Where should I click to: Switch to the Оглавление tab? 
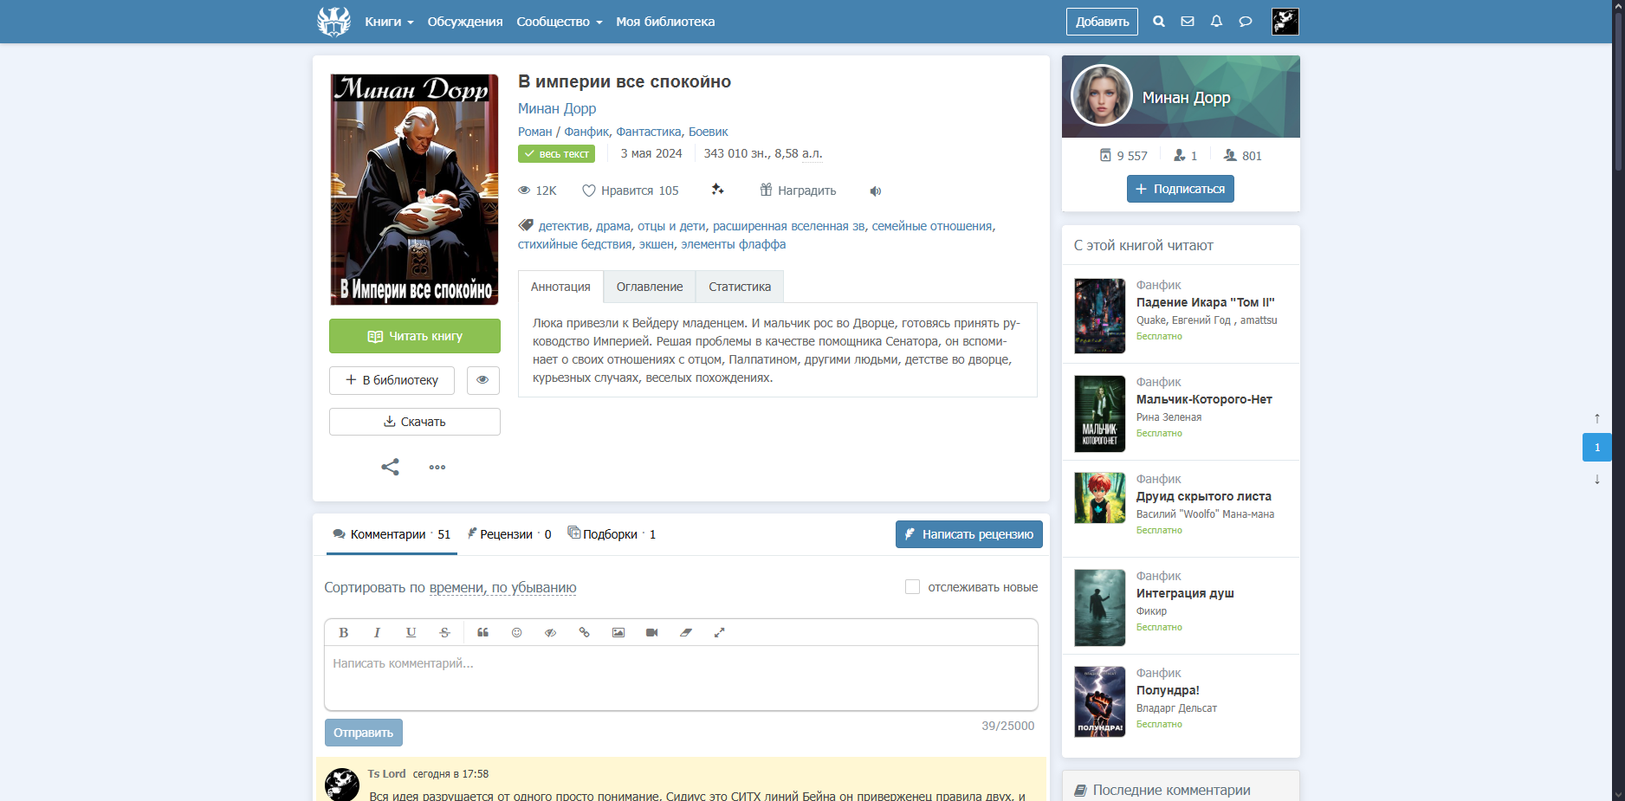[x=650, y=287]
